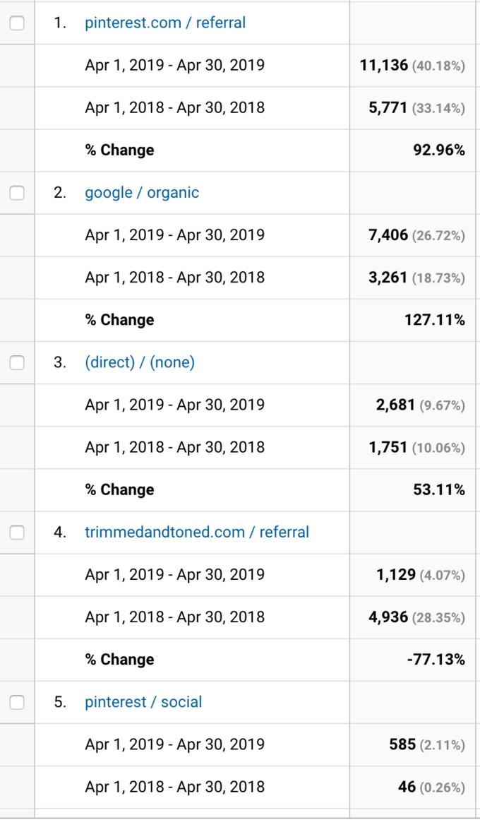The image size is (480, 820).
Task: Click the % Change label under google / organic
Action: (120, 319)
